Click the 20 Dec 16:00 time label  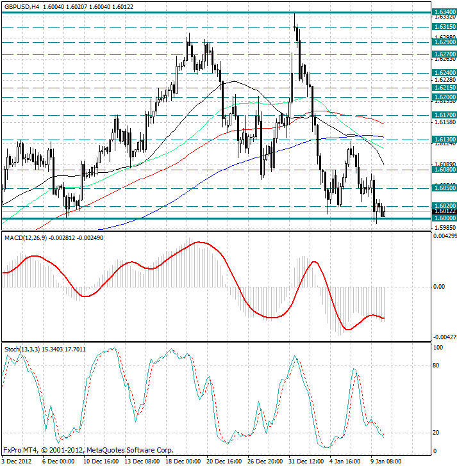(224, 462)
